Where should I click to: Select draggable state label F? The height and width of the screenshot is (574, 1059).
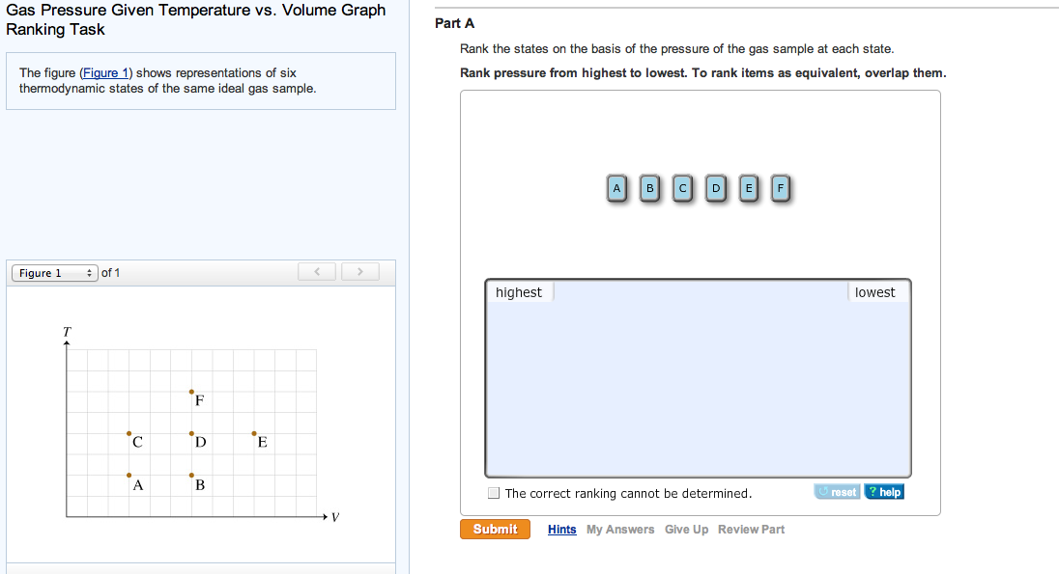click(x=781, y=188)
